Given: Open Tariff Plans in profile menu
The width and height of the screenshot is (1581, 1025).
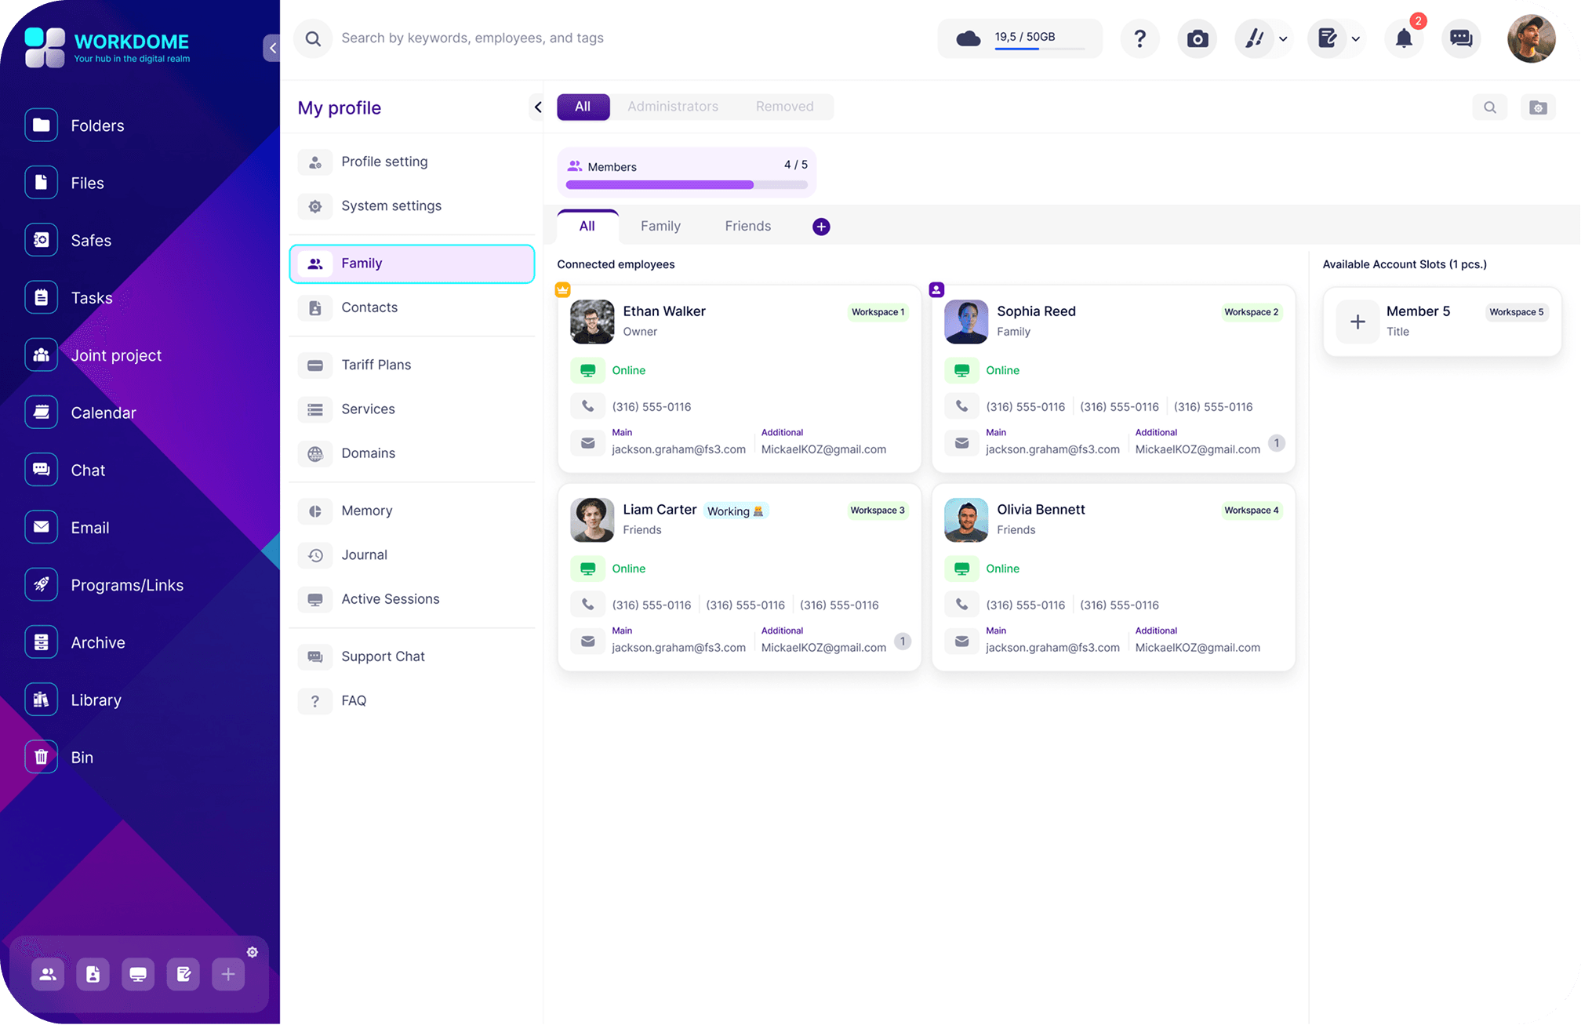Looking at the screenshot, I should pos(376,365).
